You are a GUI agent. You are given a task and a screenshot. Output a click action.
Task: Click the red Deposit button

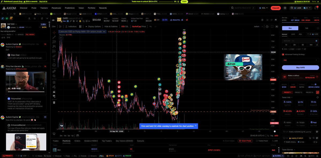276,8
